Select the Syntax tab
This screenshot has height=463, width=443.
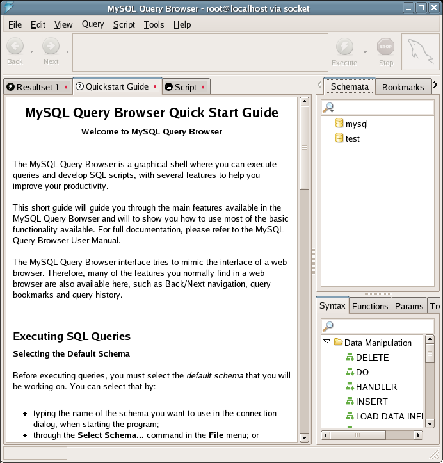pos(332,305)
